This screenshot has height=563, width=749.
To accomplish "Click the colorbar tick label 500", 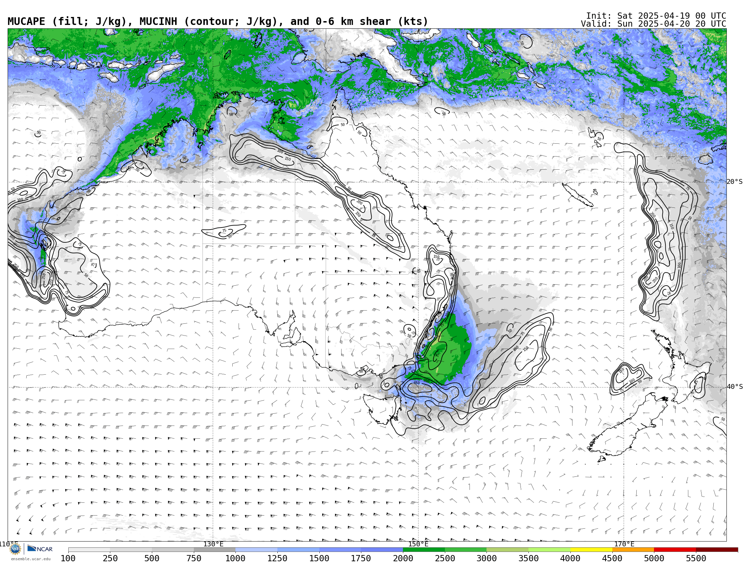I will point(152,558).
